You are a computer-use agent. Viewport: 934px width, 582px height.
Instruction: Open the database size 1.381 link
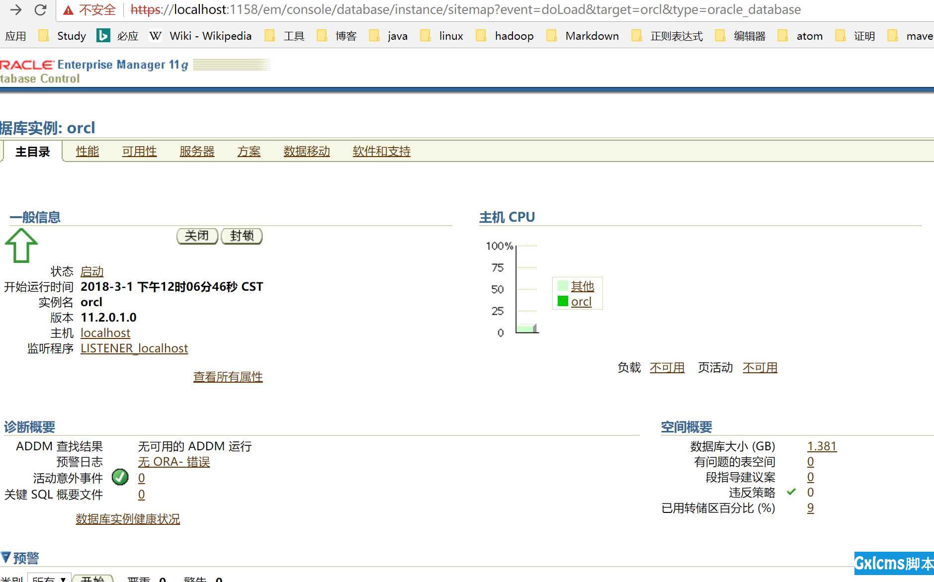pyautogui.click(x=822, y=446)
